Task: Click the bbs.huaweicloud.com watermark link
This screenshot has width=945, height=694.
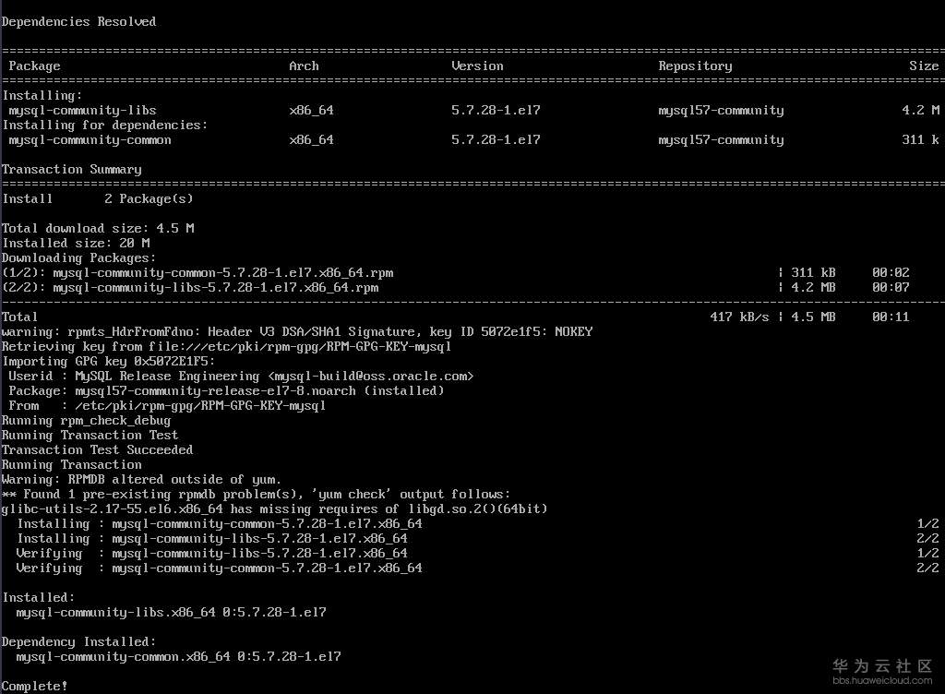Action: pos(881,681)
